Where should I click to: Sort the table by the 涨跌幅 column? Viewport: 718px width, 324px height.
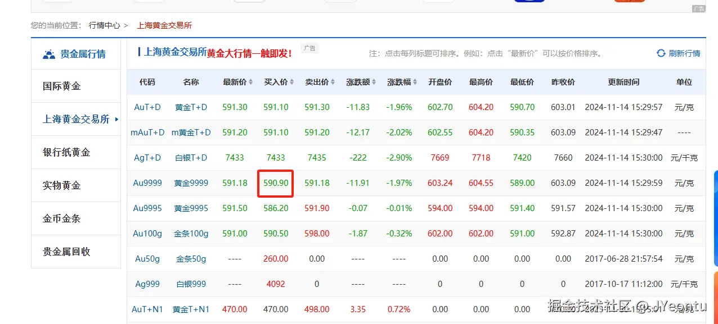click(x=403, y=82)
